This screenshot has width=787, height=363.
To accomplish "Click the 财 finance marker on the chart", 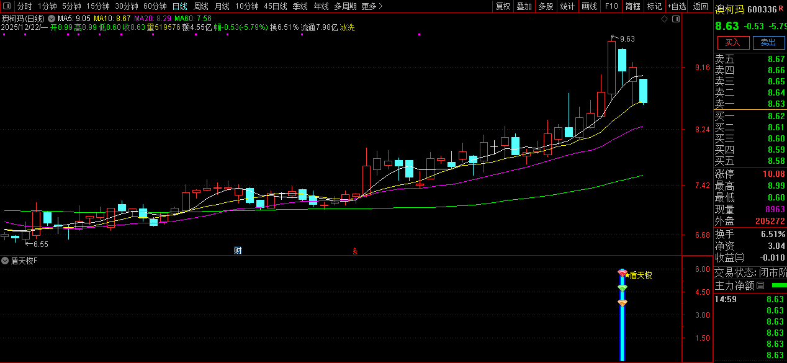I will click(x=237, y=251).
